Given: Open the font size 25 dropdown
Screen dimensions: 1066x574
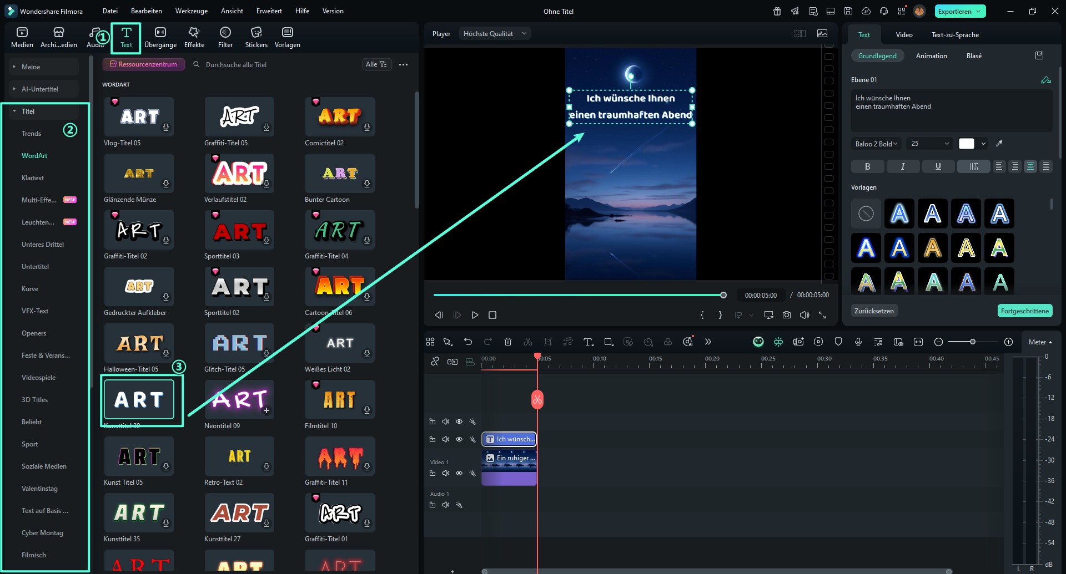Looking at the screenshot, I should [930, 144].
